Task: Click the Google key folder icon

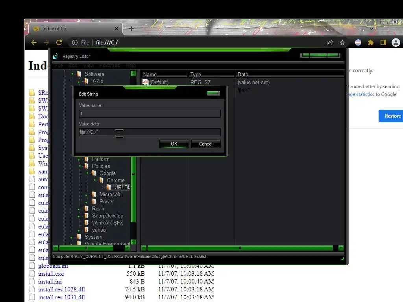Action: pos(94,173)
